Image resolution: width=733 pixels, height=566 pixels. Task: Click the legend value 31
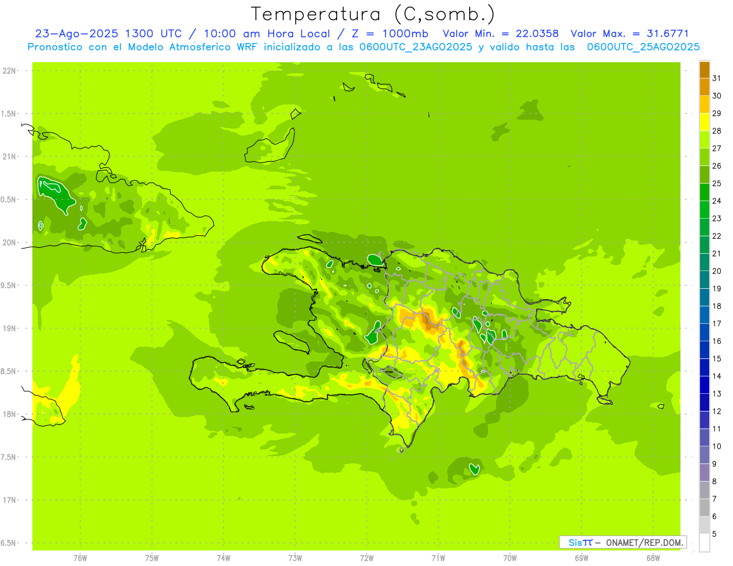717,78
